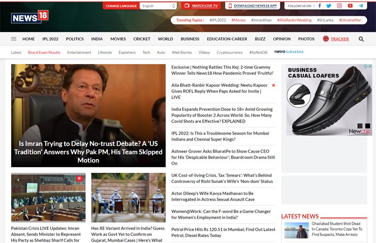The image size is (376, 243).
Task: Open the PHOTOS section
Action: coord(306,39)
